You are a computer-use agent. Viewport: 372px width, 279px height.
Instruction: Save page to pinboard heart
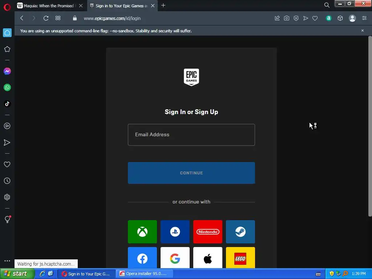(x=315, y=18)
